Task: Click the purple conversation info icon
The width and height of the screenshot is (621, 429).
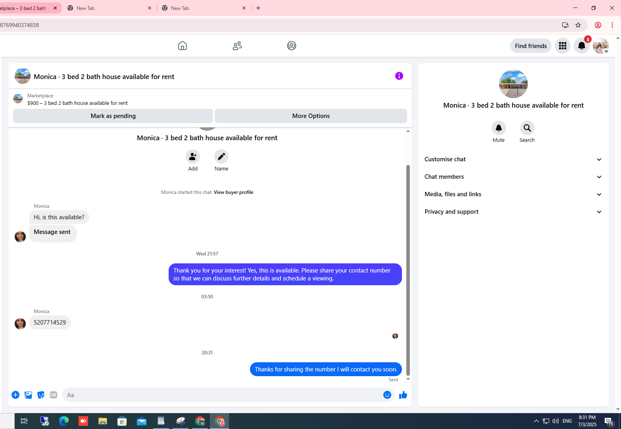Action: [399, 76]
